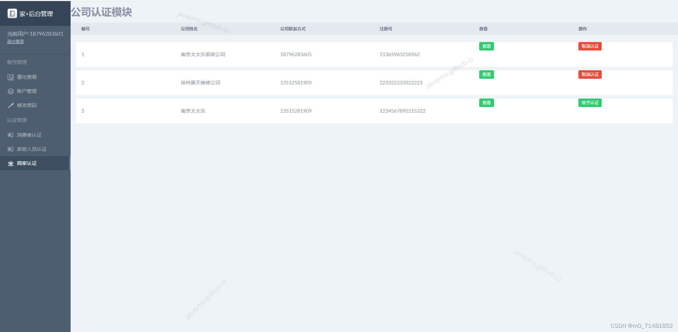
Task: Go to 消费者认证 page
Action: 35,135
